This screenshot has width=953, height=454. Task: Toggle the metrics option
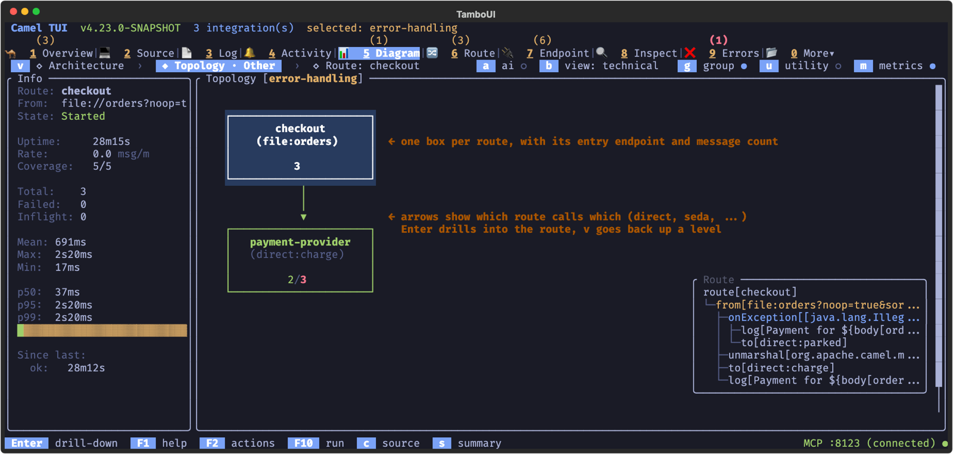coord(932,66)
